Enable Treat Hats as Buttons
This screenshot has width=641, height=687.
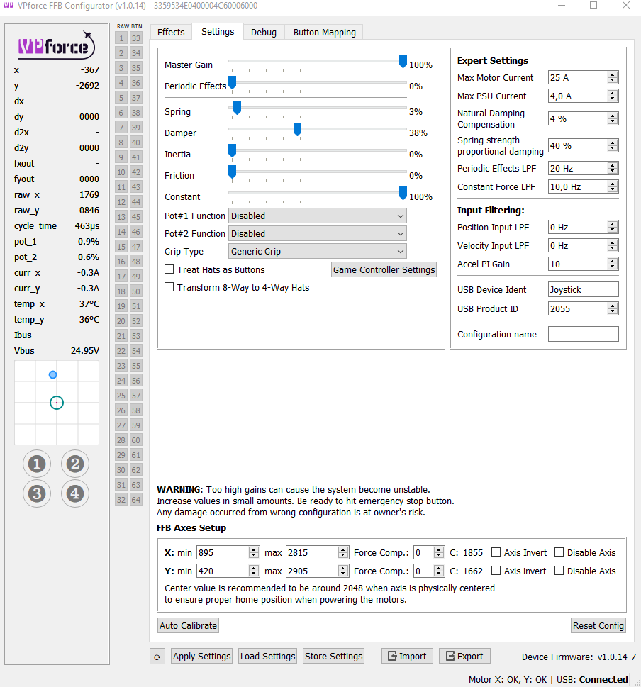169,269
